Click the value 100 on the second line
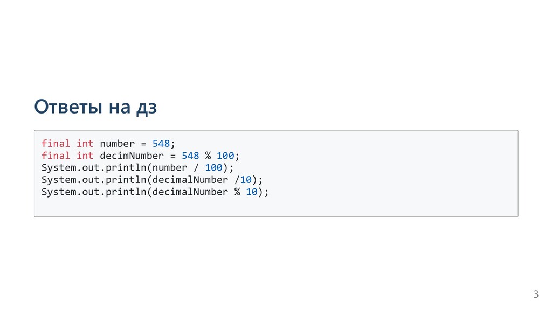 (225, 156)
